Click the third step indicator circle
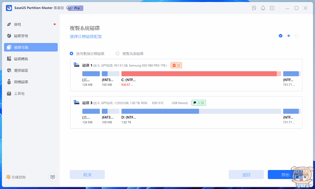The width and height of the screenshot is (315, 189). [x=297, y=36]
